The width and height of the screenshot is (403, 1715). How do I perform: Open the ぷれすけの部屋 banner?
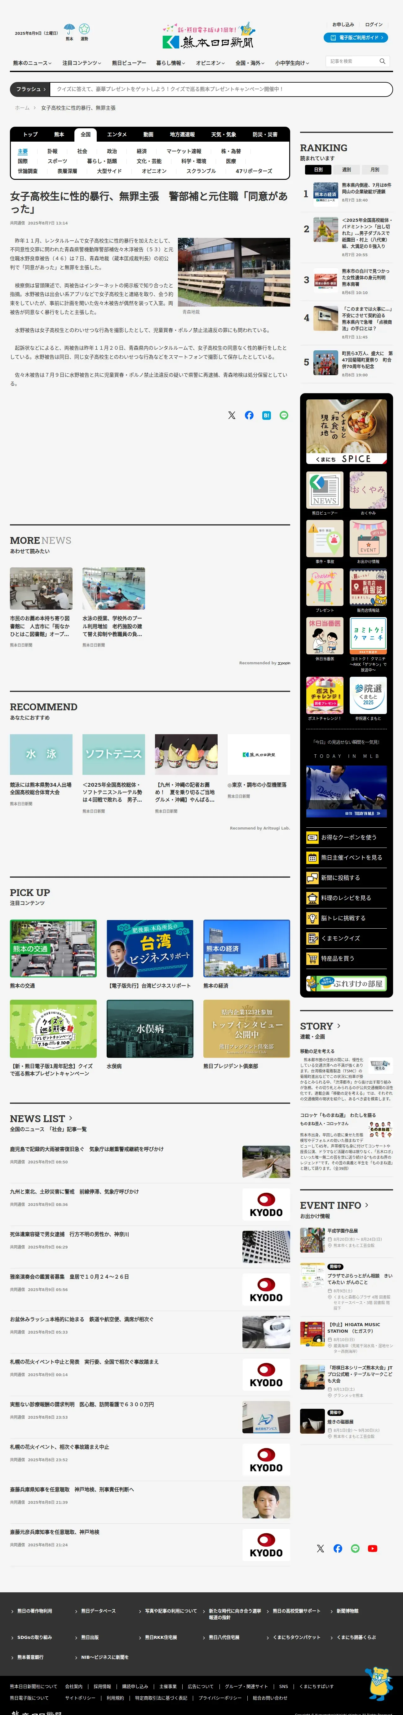tap(346, 983)
